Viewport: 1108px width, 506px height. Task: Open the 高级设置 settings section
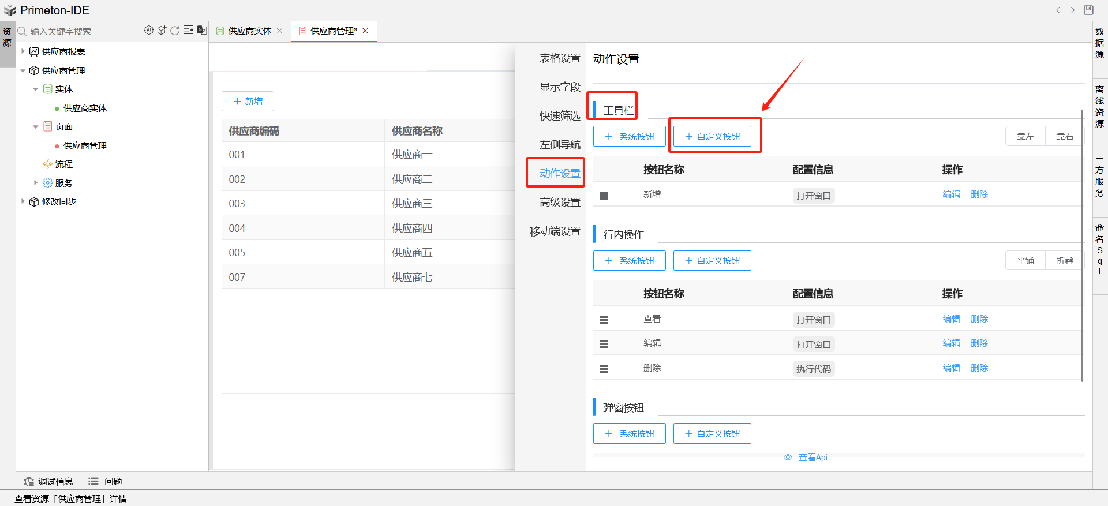pos(559,203)
